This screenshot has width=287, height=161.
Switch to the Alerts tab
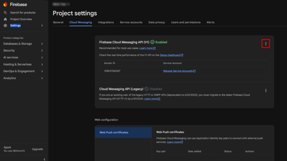tap(210, 22)
